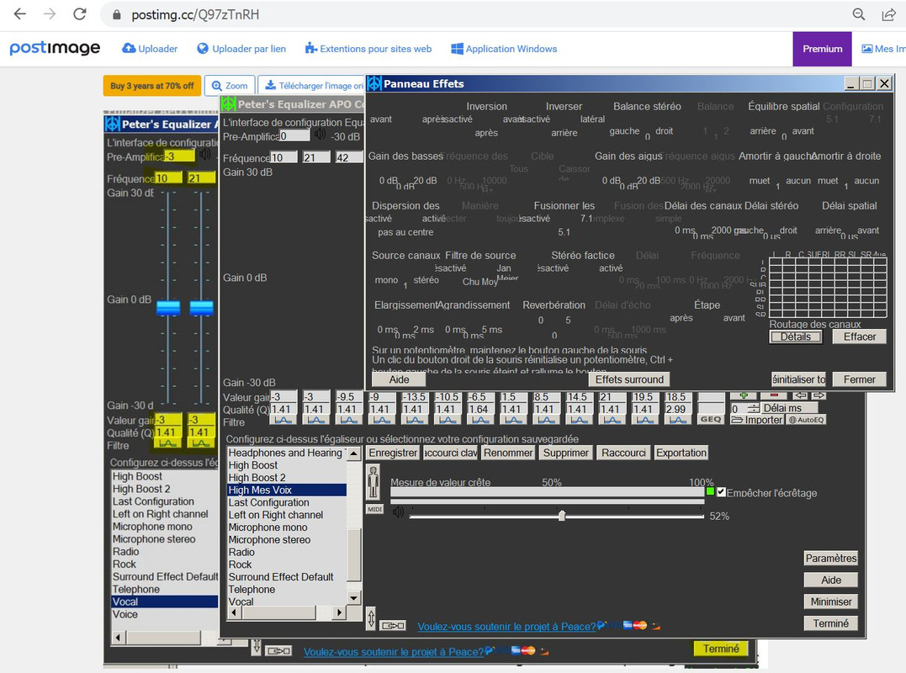Image resolution: width=906 pixels, height=673 pixels.
Task: Click the Enregistrer button
Action: click(393, 453)
